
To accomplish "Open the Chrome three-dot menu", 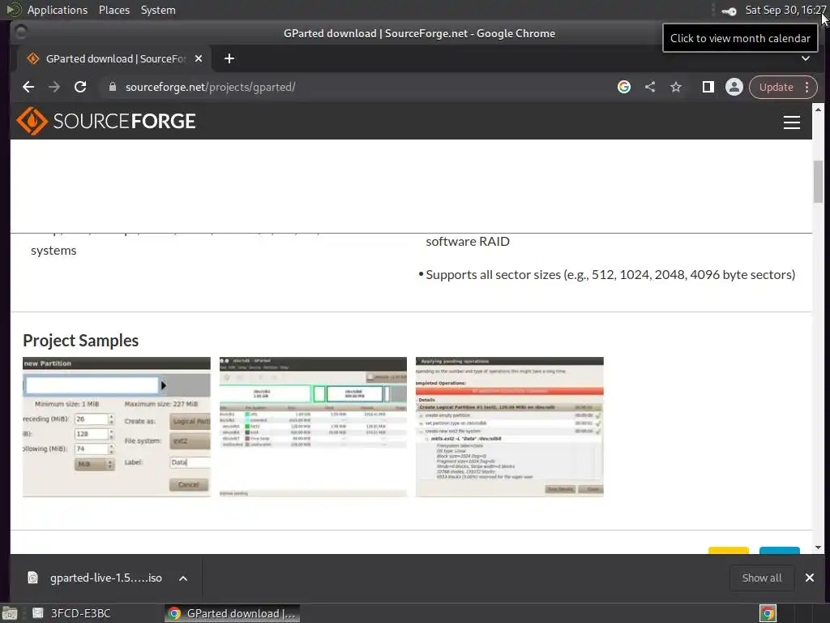I will click(806, 87).
